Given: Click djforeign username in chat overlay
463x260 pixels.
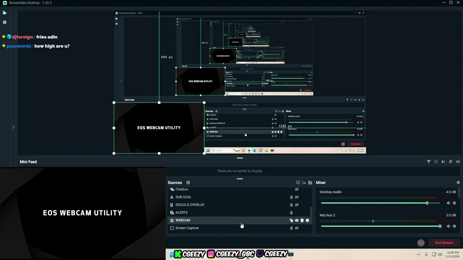Looking at the screenshot, I should (23, 37).
